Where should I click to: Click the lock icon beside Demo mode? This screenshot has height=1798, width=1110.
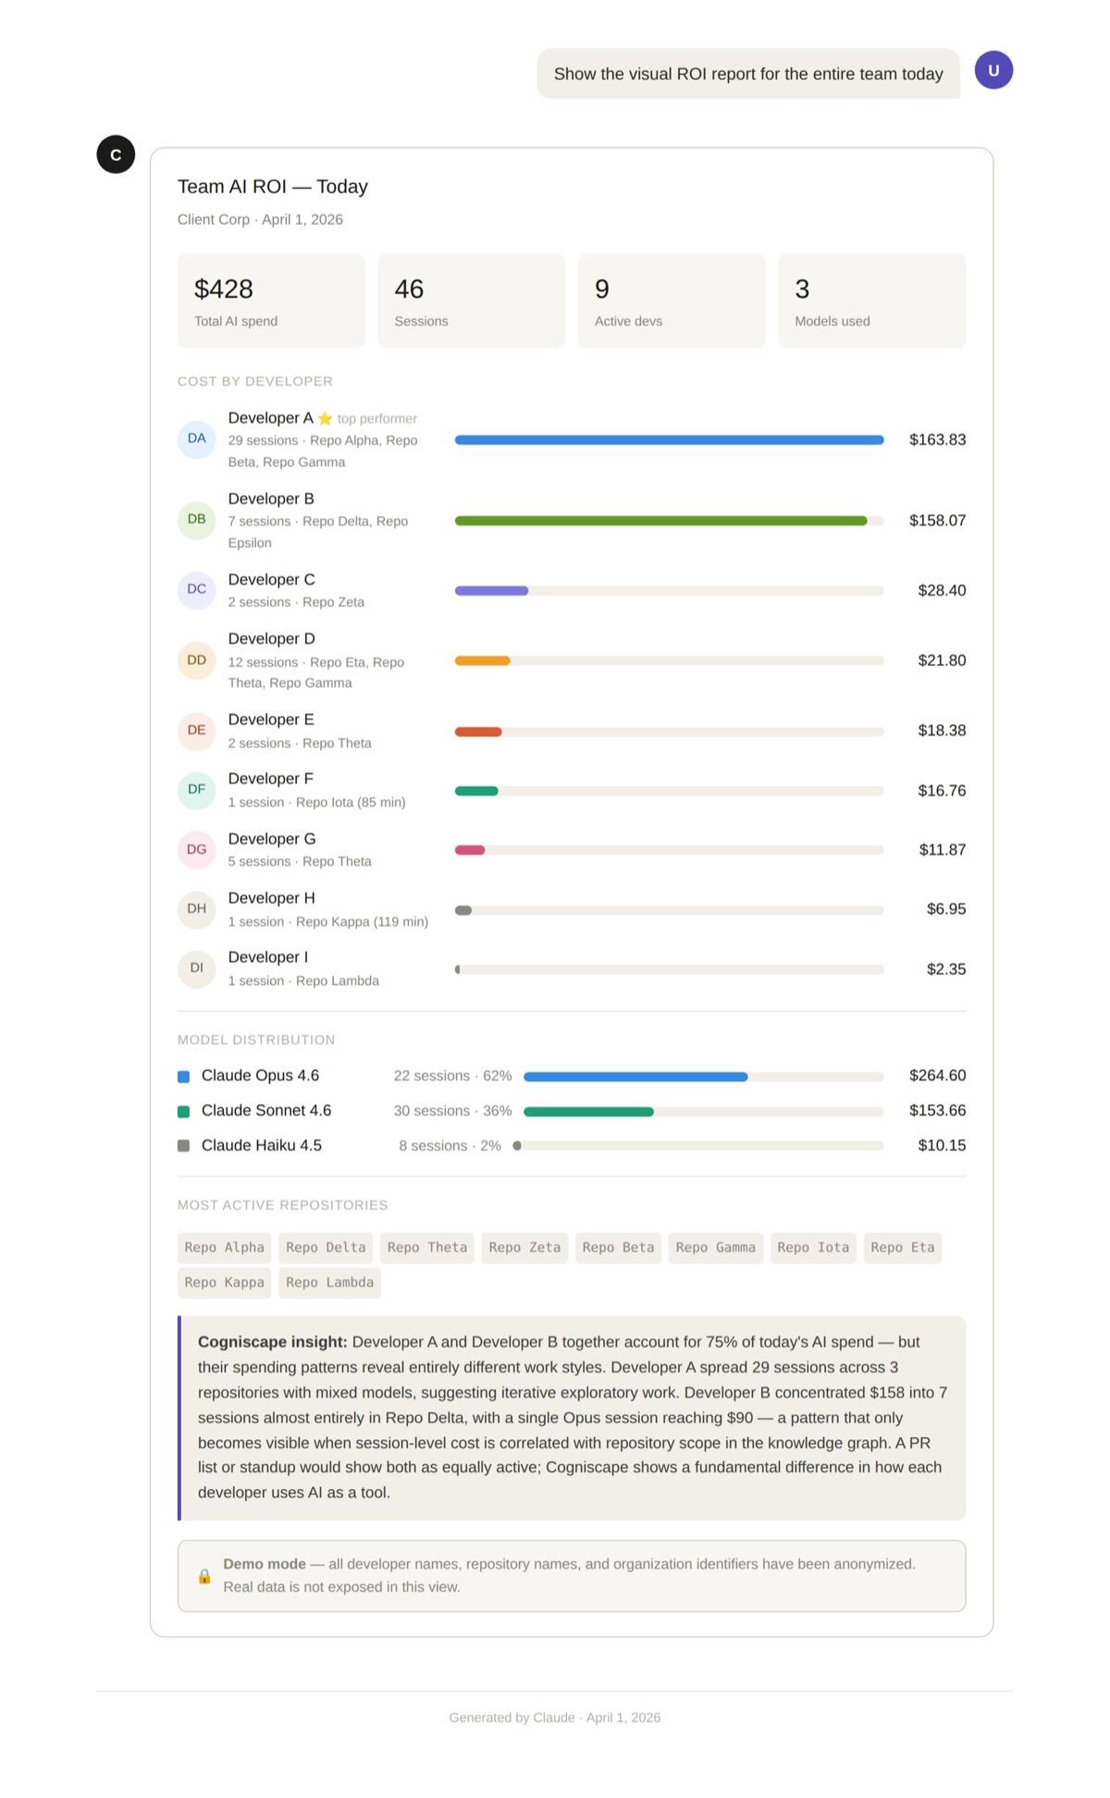click(204, 1576)
